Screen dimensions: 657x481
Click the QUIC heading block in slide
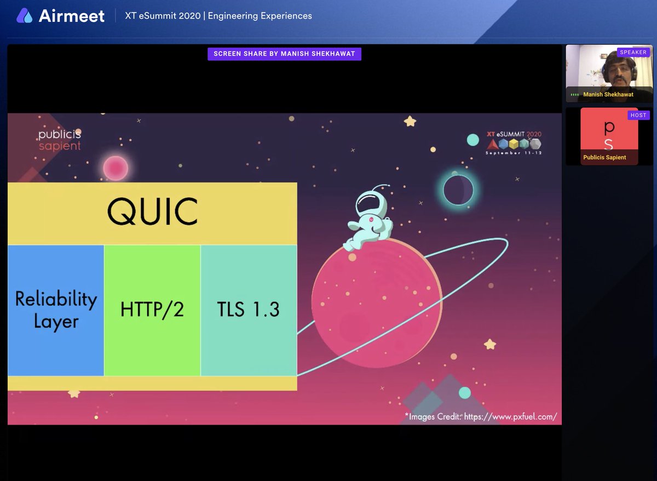[x=152, y=213]
